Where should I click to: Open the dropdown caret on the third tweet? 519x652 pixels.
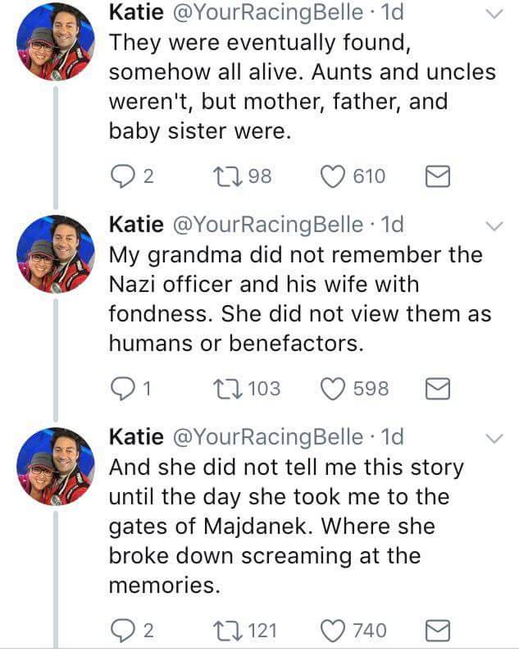coord(493,439)
